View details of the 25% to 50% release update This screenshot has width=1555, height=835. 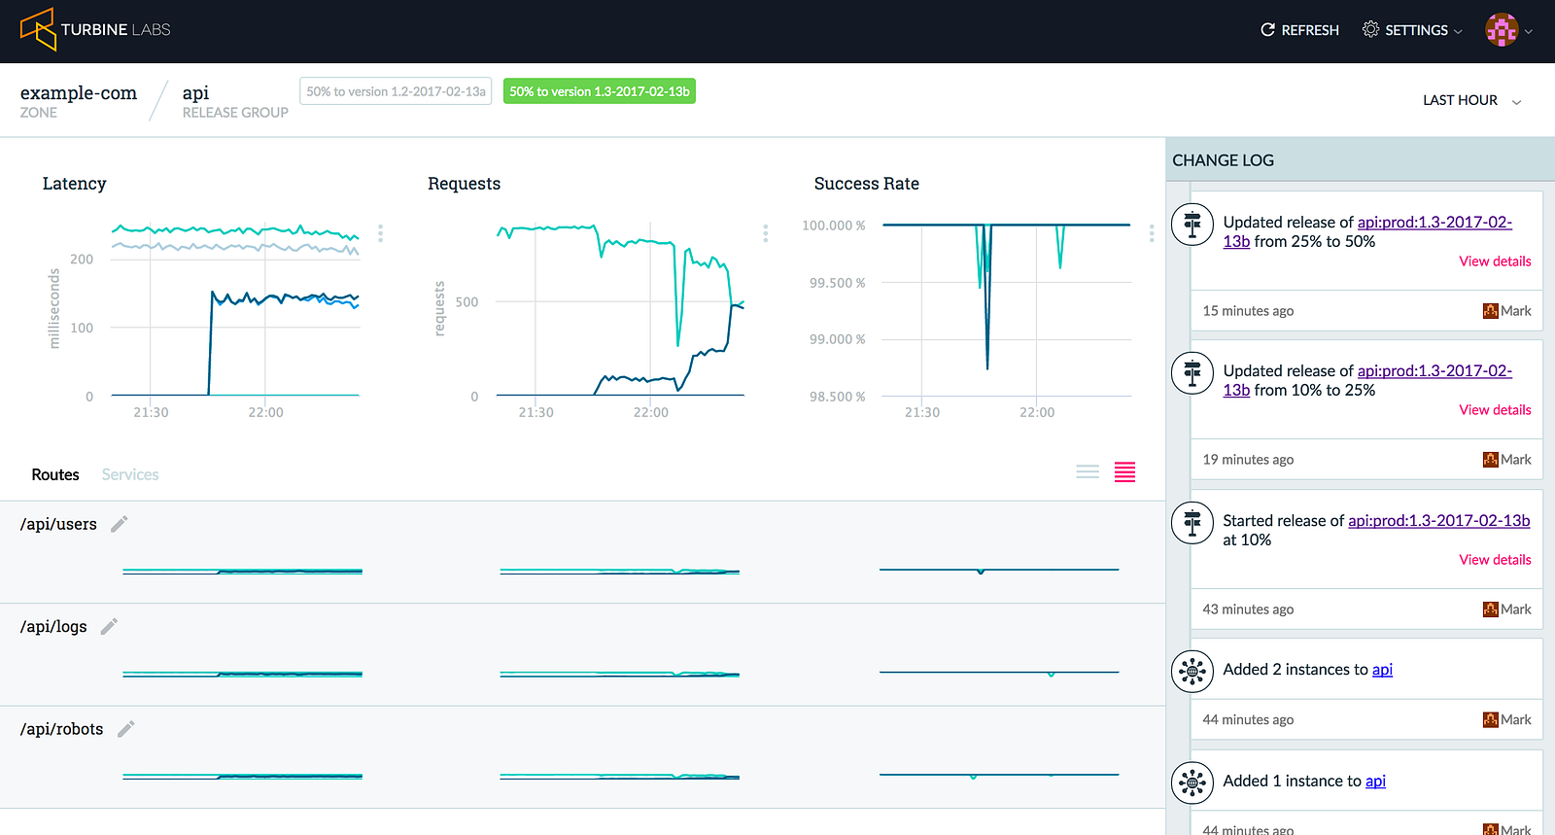(x=1495, y=261)
